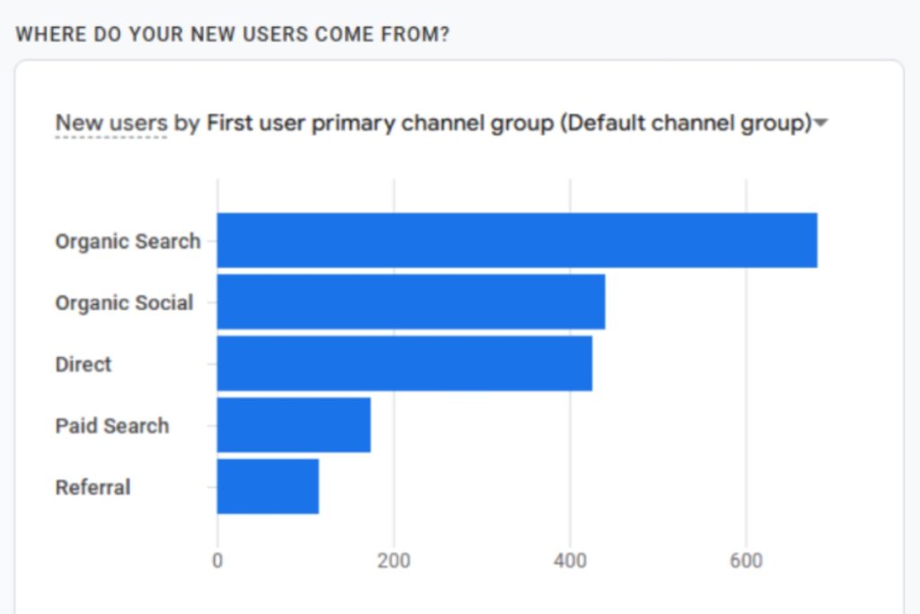Select the 'Direct' category label
Image resolution: width=920 pixels, height=614 pixels.
[x=84, y=364]
